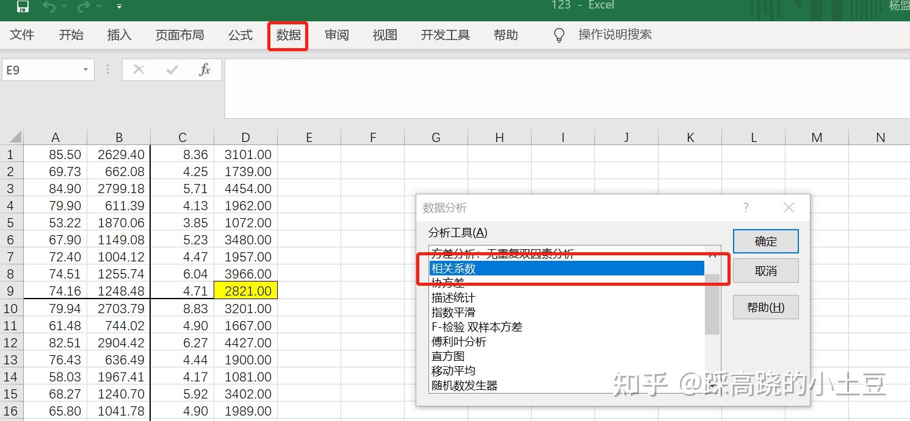This screenshot has width=910, height=421.
Task: Click the 帮助(H) button
Action: pyautogui.click(x=765, y=307)
